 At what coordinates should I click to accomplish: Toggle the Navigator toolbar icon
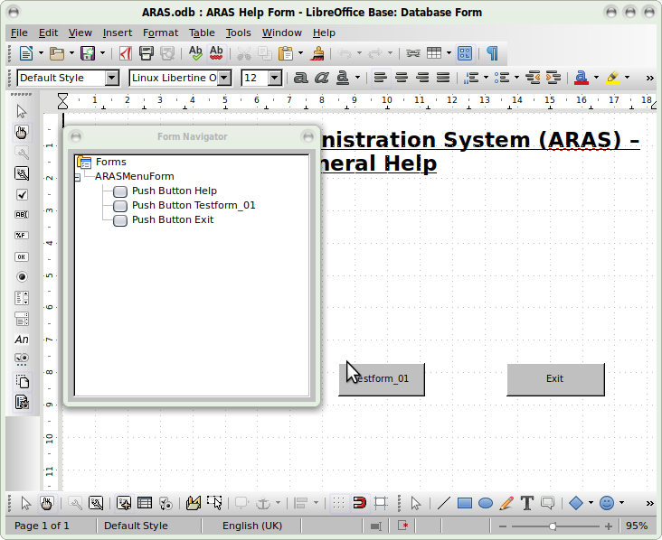coord(465,53)
